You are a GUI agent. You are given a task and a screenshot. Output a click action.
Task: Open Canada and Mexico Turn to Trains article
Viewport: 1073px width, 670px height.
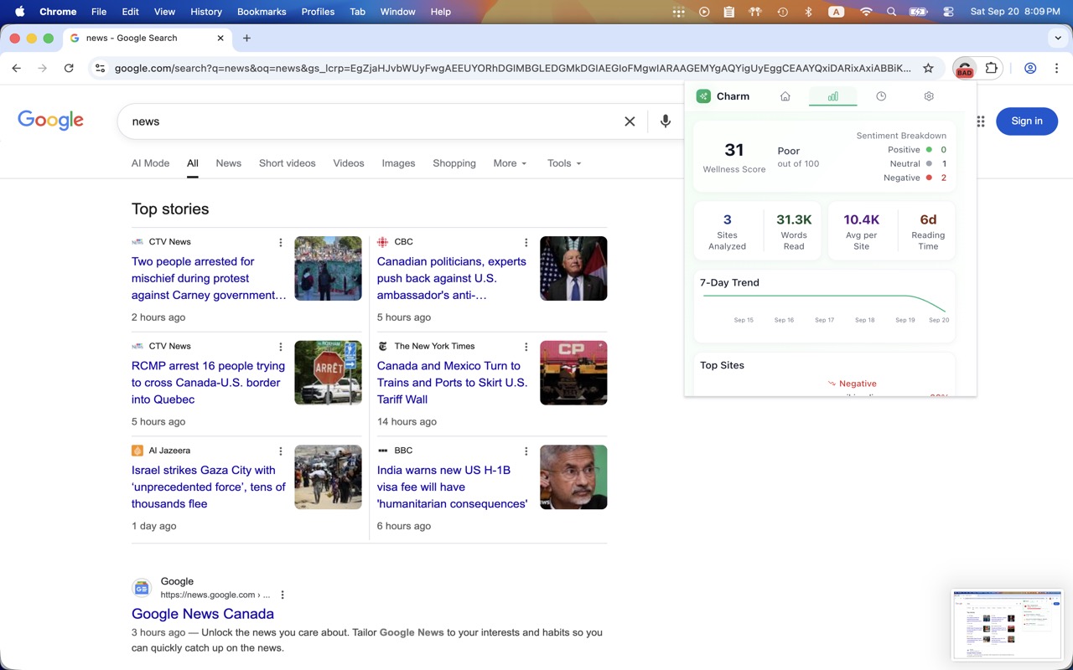point(452,383)
